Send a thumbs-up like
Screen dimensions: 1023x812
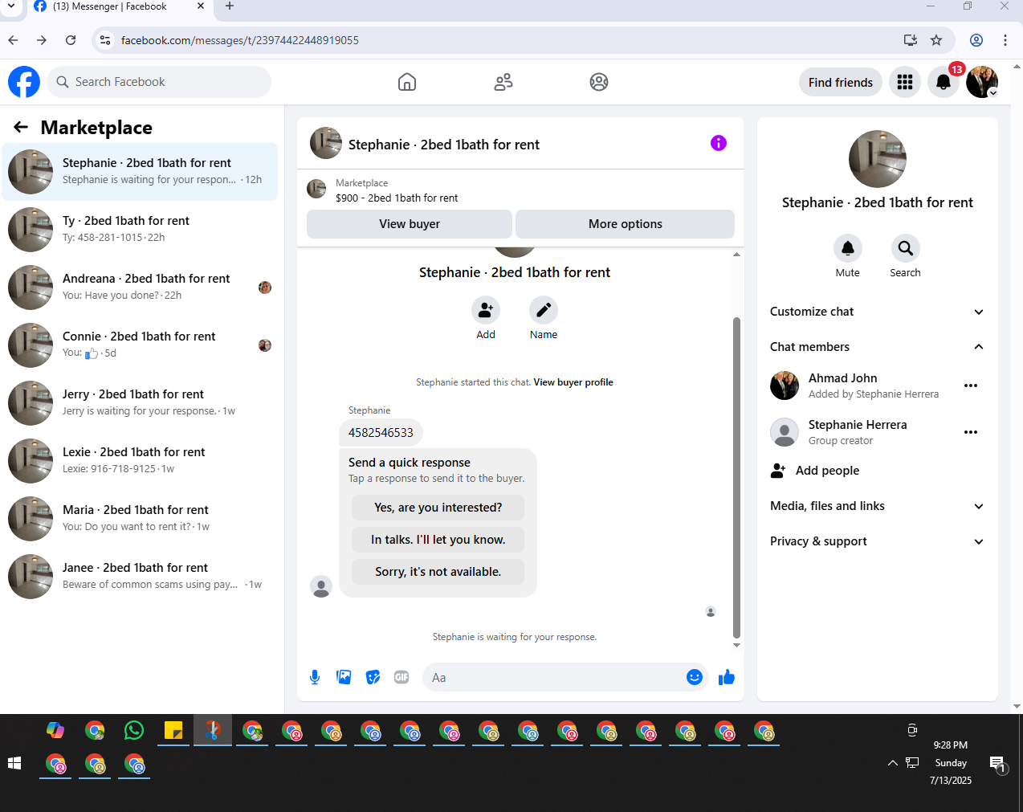(727, 677)
